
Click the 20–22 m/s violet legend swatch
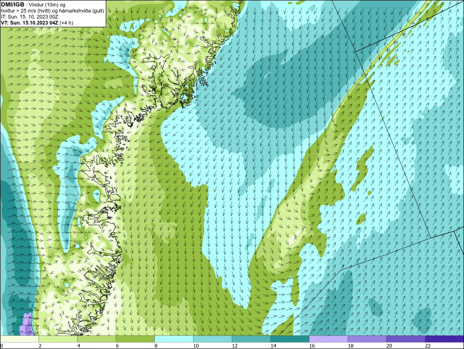pyautogui.click(x=406, y=339)
